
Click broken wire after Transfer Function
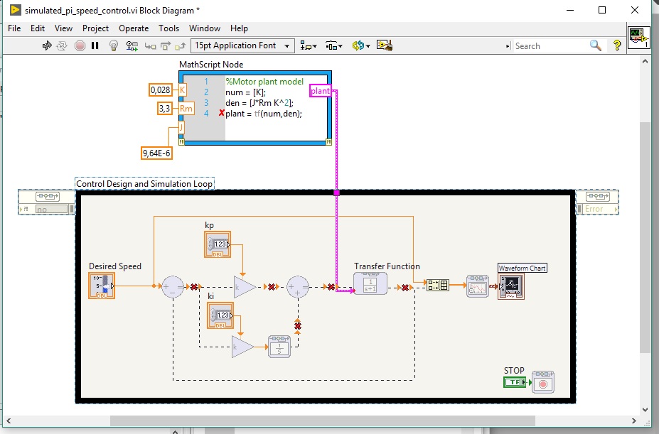(404, 288)
